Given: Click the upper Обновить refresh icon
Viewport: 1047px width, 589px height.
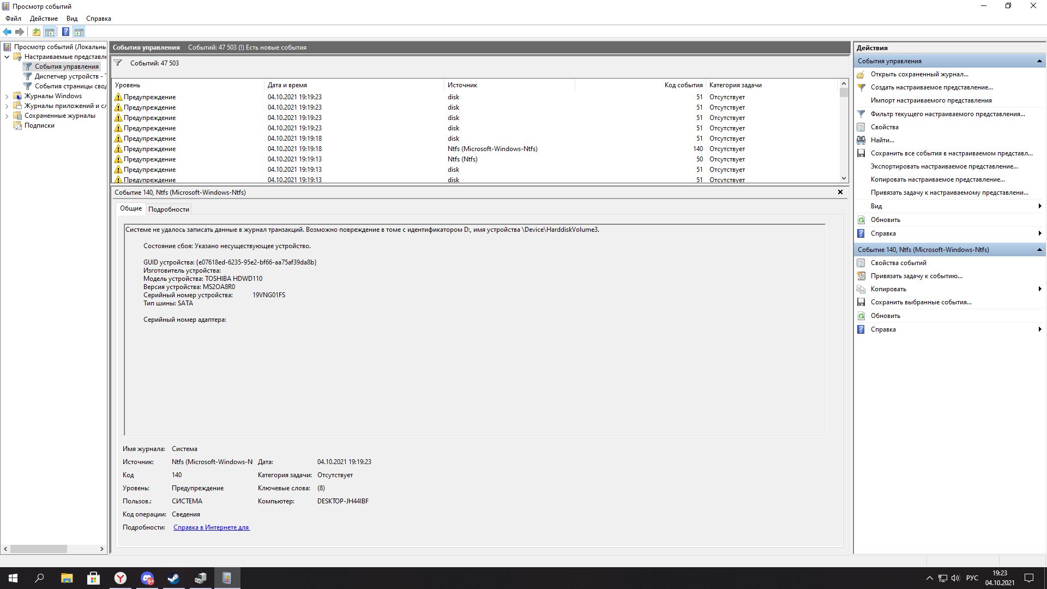Looking at the screenshot, I should 861,220.
